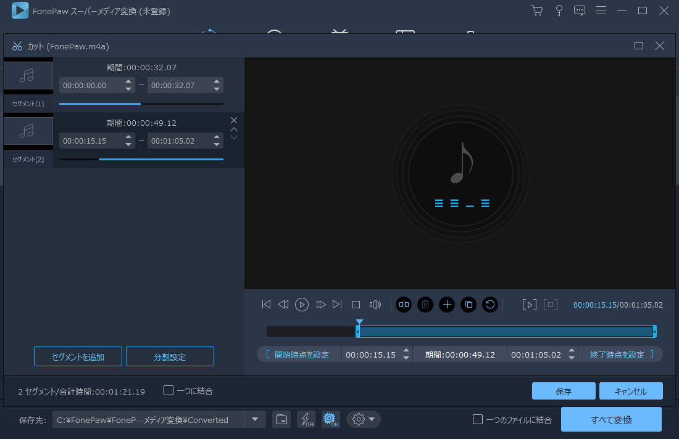Open the registration key icon
This screenshot has width=679, height=439.
click(x=559, y=10)
